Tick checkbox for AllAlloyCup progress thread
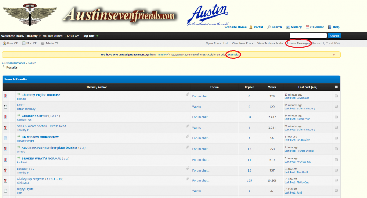Screen dimensions: 367x198 point(336,180)
